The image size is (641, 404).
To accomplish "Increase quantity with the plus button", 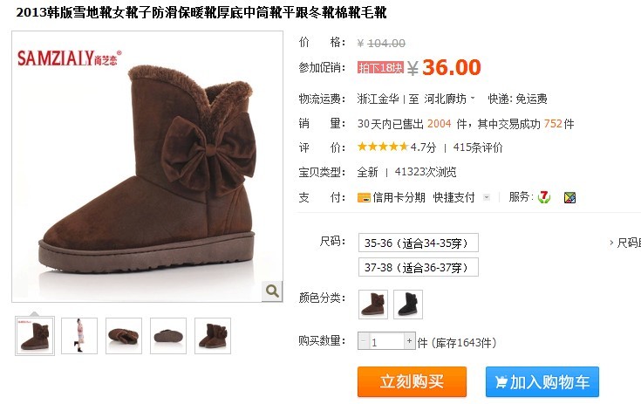I will click(409, 340).
